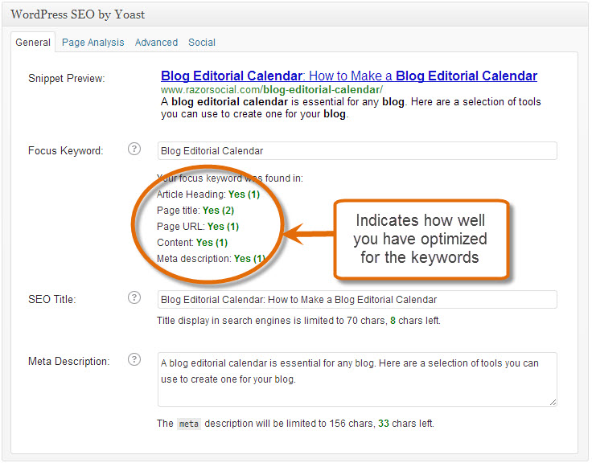
Task: Click the Focus Keyword help question-mark icon
Action: pos(134,150)
